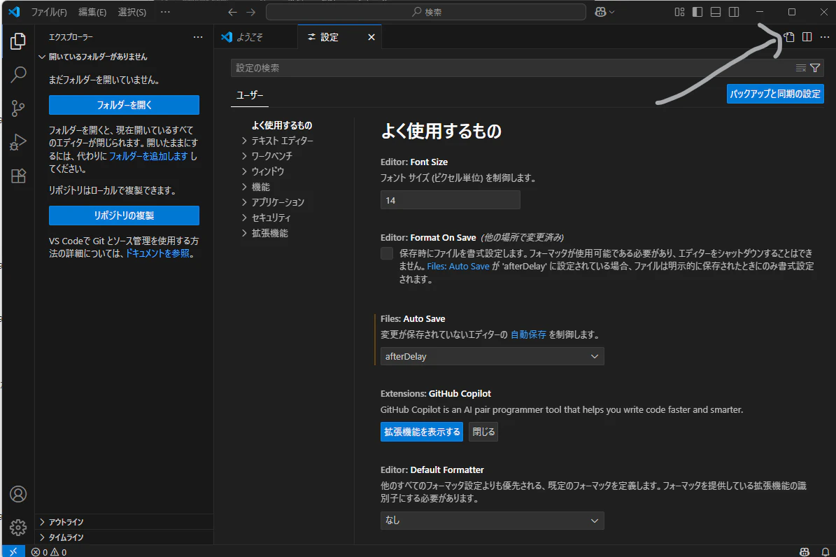Close the 設定 tab
The image size is (836, 557).
point(371,37)
